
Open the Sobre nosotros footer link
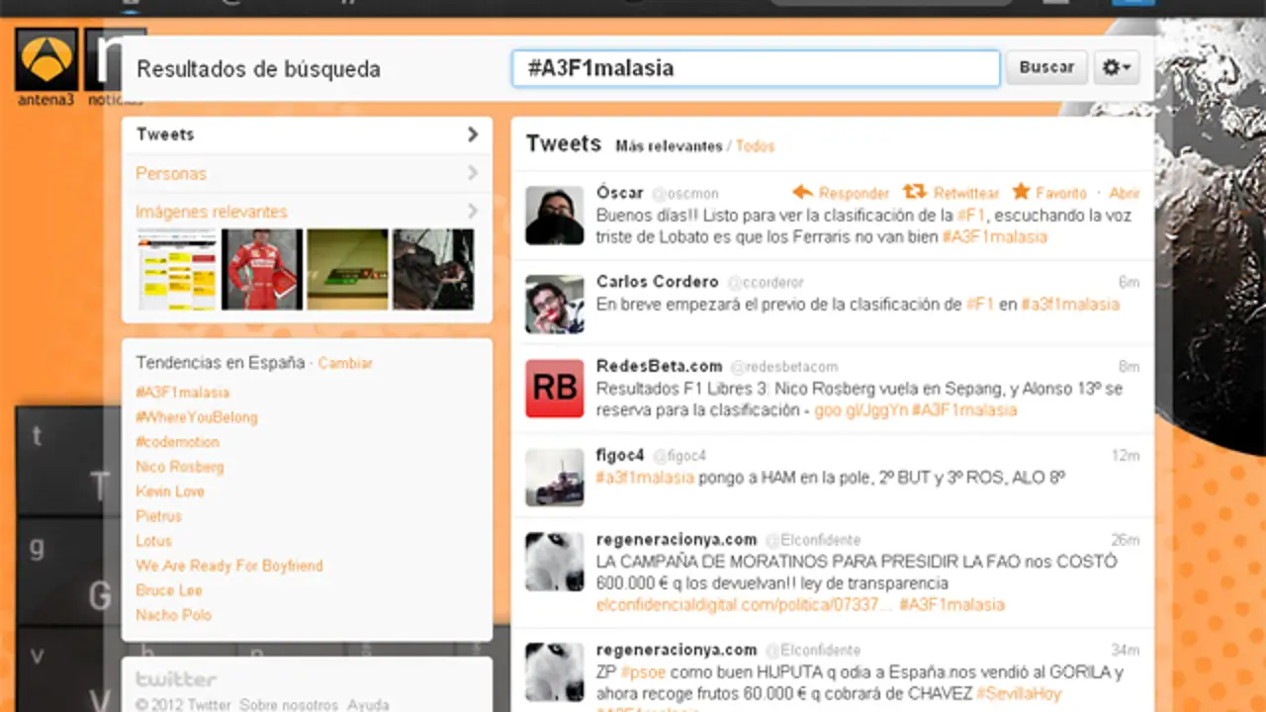click(x=289, y=705)
